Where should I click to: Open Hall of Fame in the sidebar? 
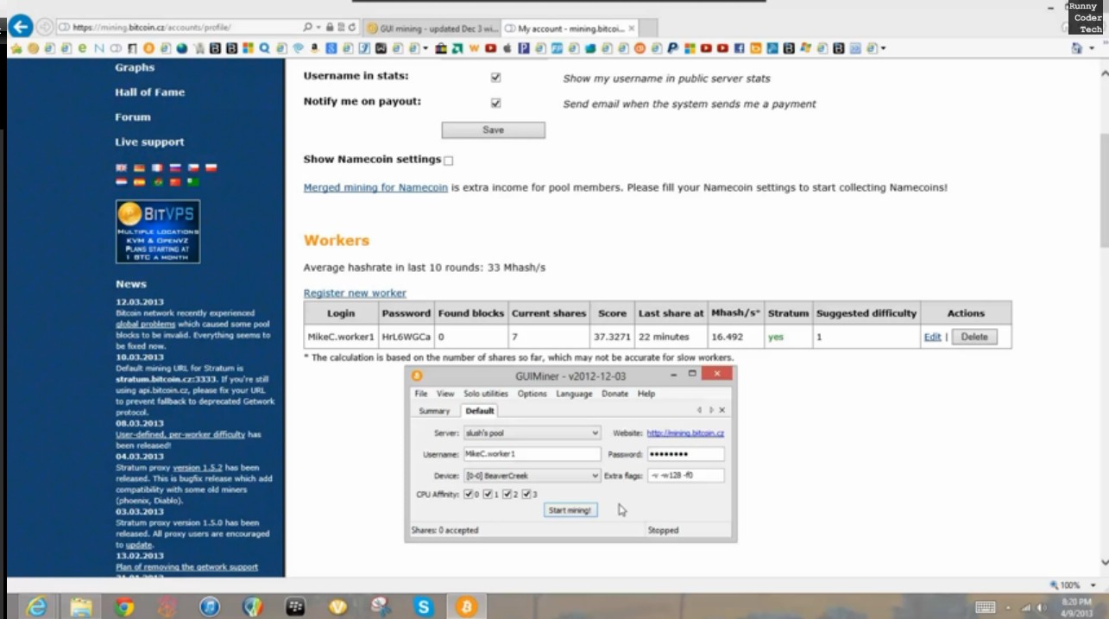(x=150, y=92)
